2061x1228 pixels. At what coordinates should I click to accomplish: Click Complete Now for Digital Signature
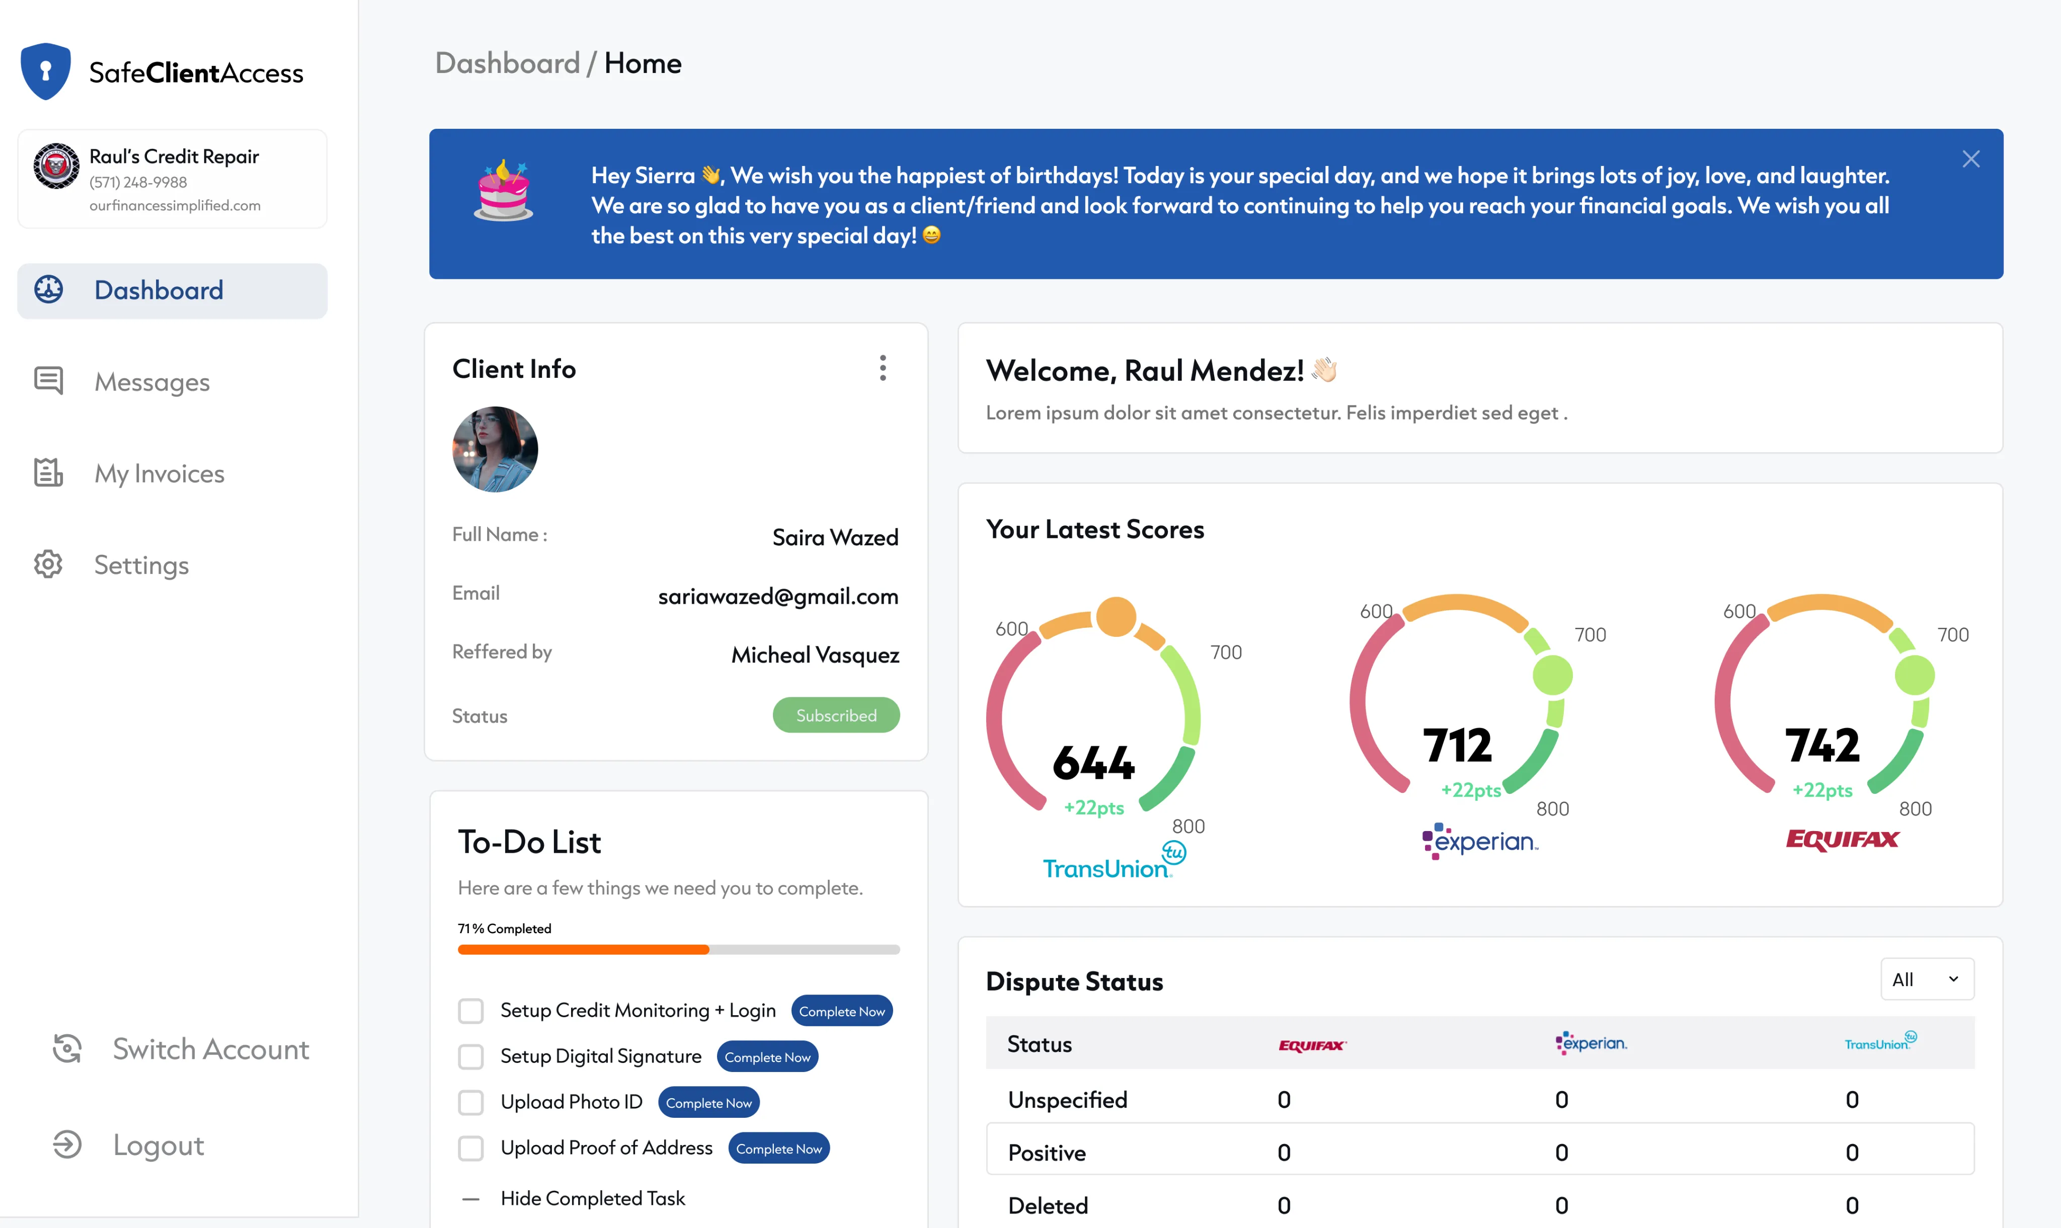pyautogui.click(x=767, y=1057)
